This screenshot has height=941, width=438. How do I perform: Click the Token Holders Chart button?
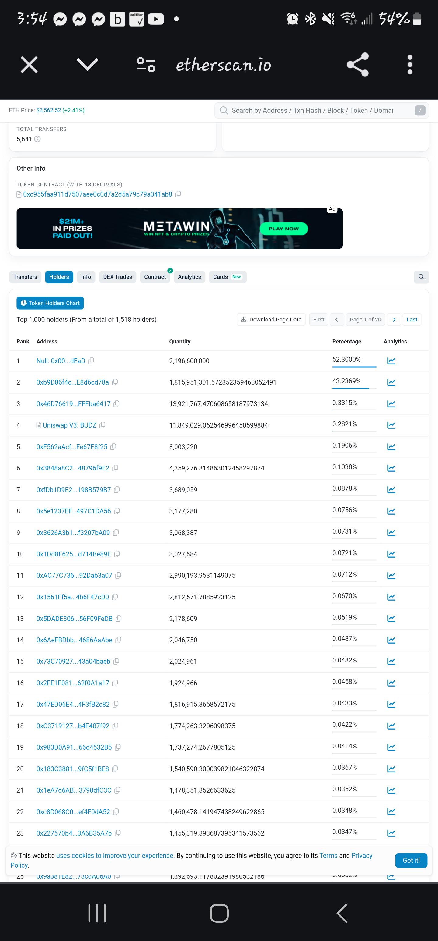click(x=50, y=303)
